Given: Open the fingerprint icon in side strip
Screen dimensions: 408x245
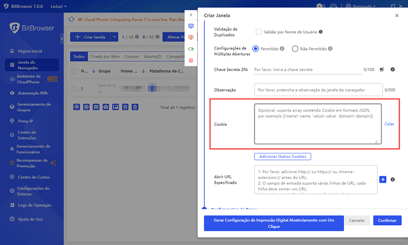Looking at the screenshot, I should pos(191,60).
